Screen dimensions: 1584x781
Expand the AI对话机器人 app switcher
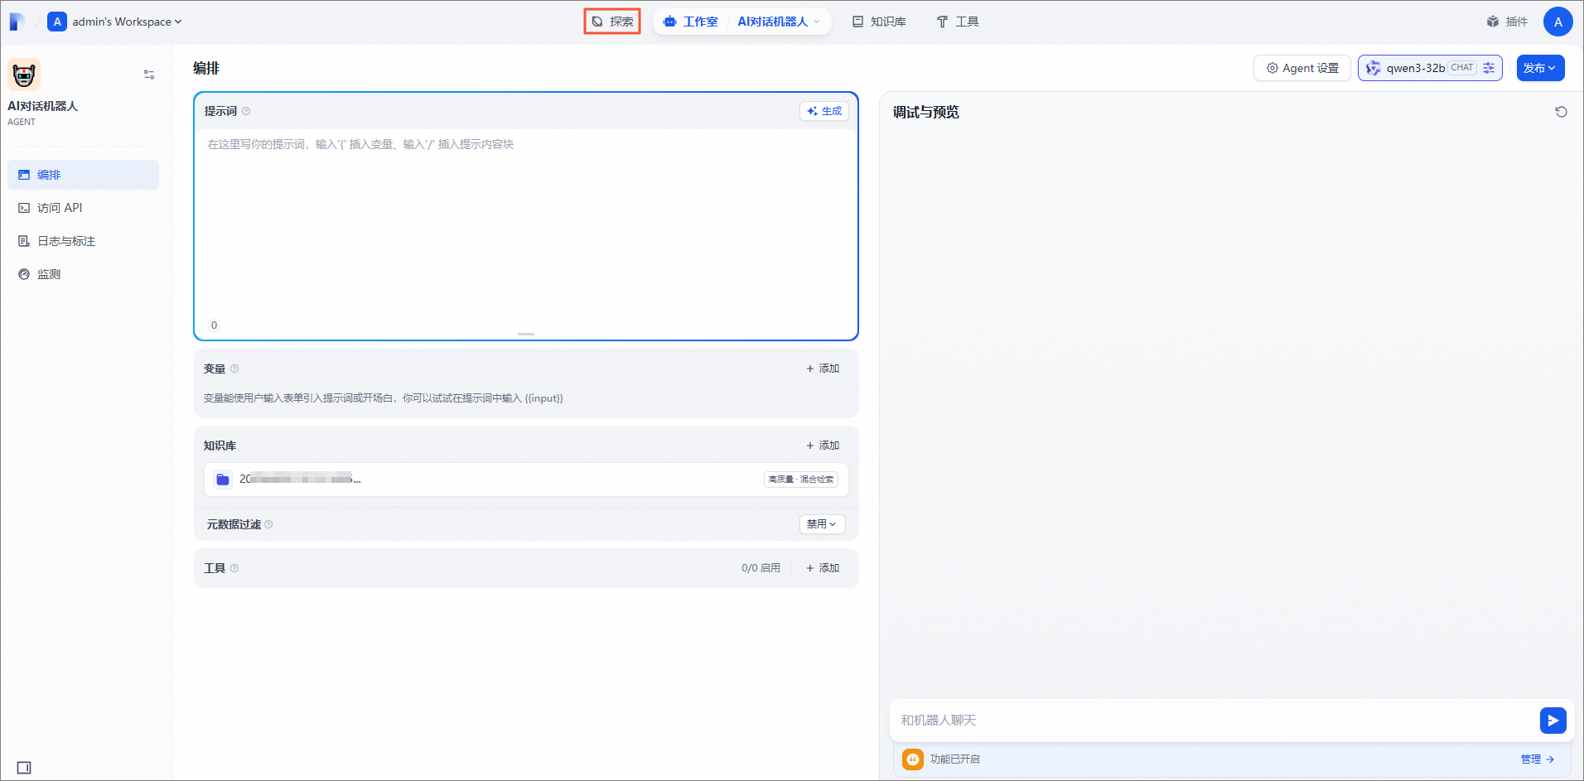pyautogui.click(x=779, y=22)
